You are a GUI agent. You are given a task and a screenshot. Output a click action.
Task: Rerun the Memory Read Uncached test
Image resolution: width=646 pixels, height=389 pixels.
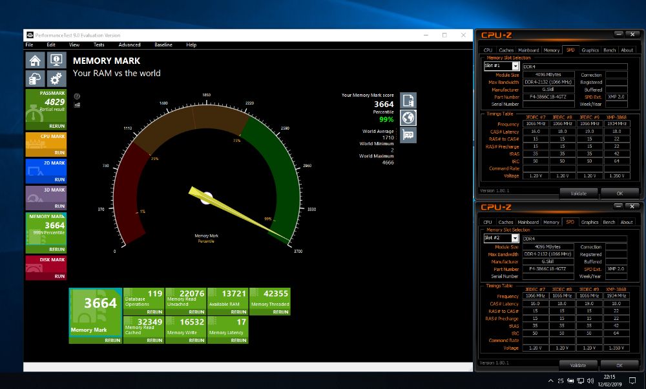click(196, 312)
